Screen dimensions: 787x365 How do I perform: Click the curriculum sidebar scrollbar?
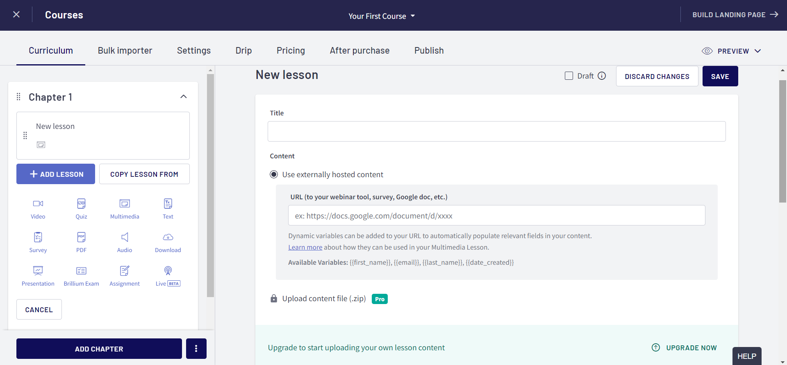[x=210, y=184]
